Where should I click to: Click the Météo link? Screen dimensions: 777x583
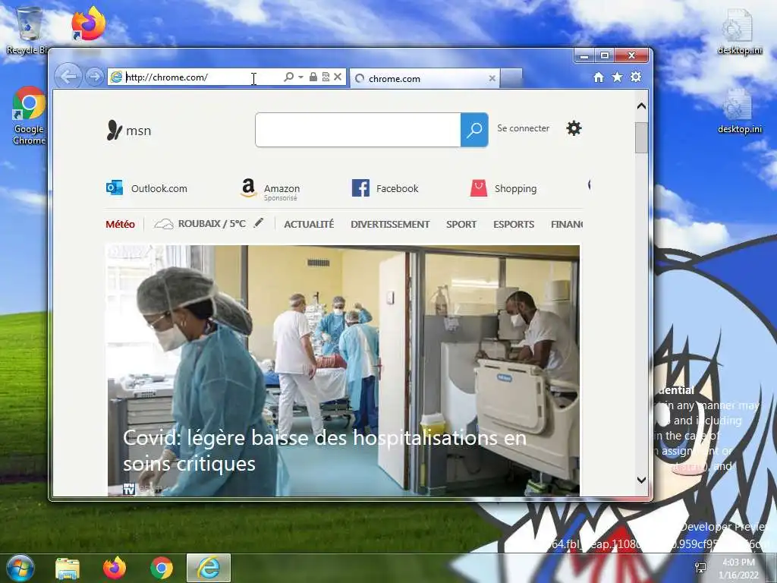point(120,224)
